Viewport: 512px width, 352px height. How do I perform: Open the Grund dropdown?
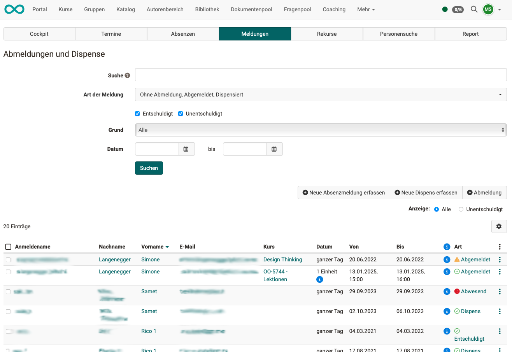click(x=321, y=130)
